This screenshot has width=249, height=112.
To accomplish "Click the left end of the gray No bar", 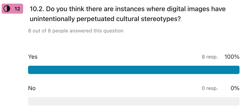I will point(30,101).
